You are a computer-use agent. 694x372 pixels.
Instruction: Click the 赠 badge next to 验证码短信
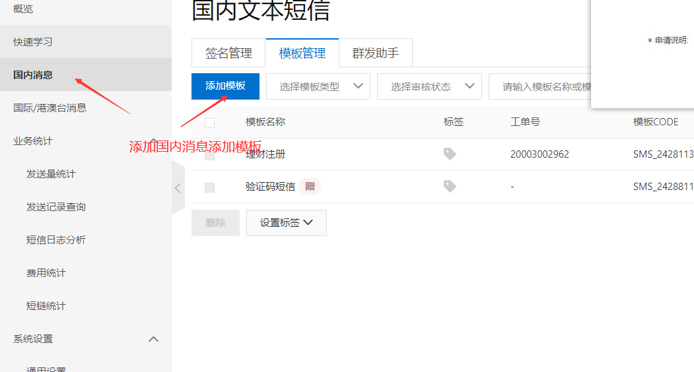coord(310,186)
